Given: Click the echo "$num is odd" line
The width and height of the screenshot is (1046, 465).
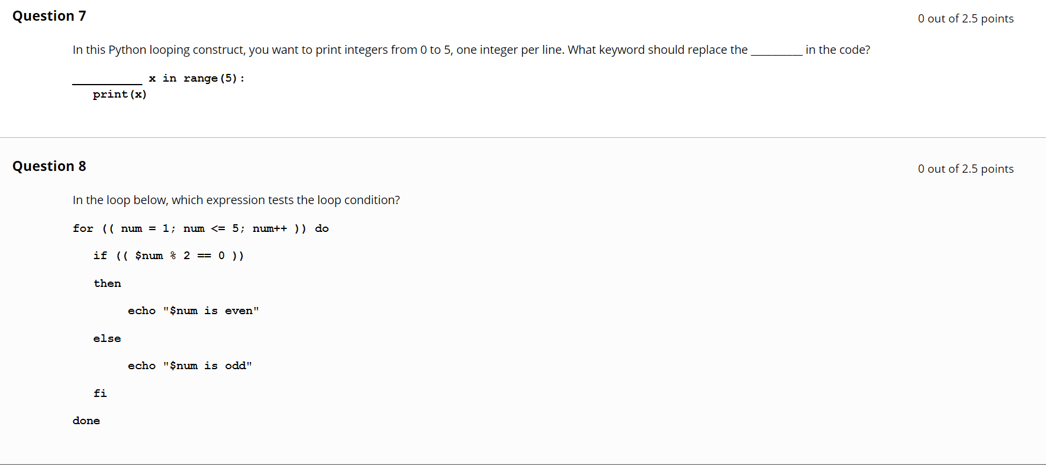Looking at the screenshot, I should [x=189, y=366].
